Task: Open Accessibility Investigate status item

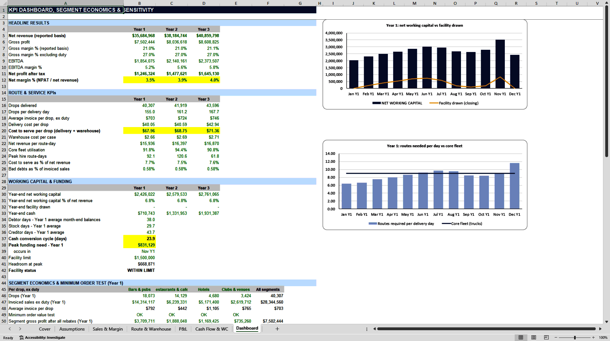Action: pos(42,338)
